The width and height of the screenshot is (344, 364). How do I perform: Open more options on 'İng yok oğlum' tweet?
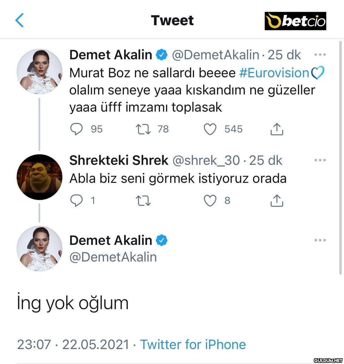pos(320,240)
